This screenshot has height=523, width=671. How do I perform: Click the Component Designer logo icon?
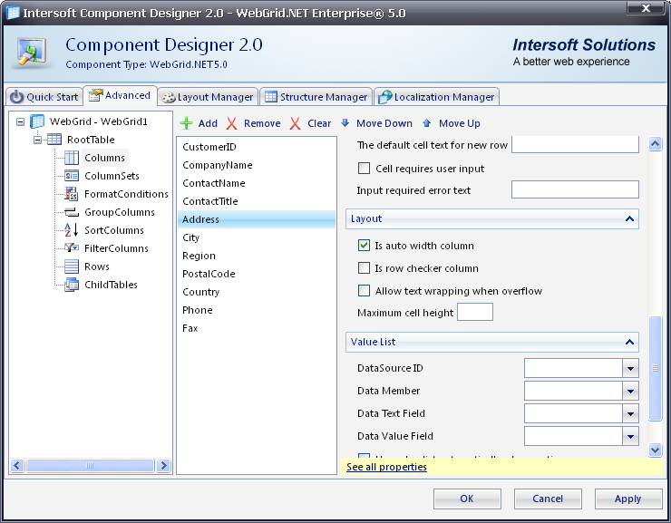(x=32, y=52)
